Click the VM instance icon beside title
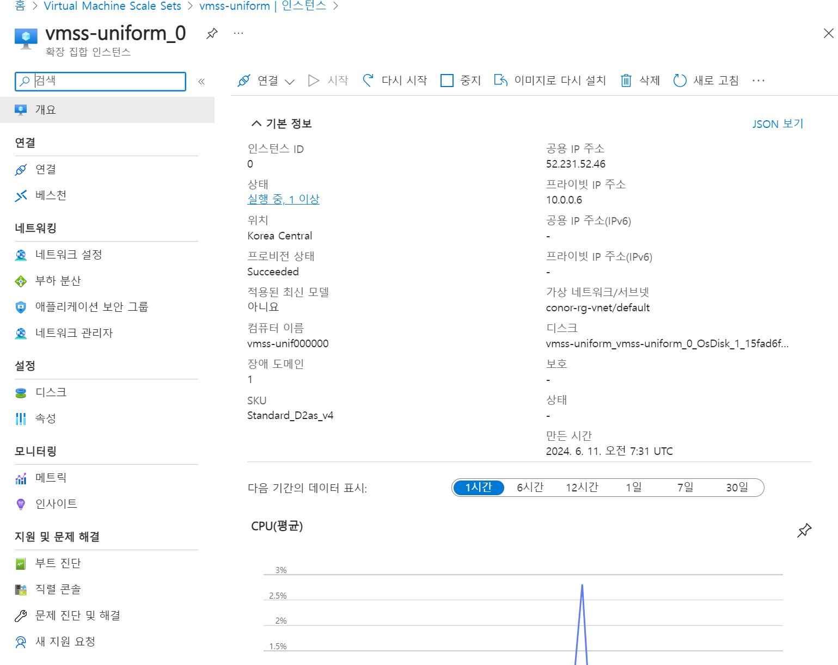Viewport: 838px width, 665px height. point(26,39)
